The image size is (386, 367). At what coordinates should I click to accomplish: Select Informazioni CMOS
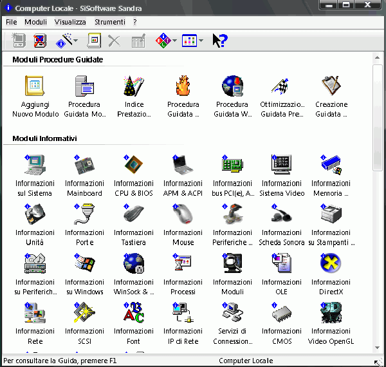(x=282, y=323)
